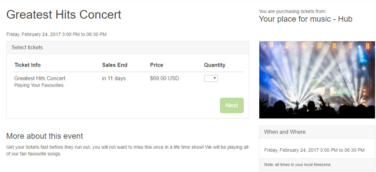Click the event date inside When and Where panel
The height and width of the screenshot is (172, 376).
pos(314,150)
